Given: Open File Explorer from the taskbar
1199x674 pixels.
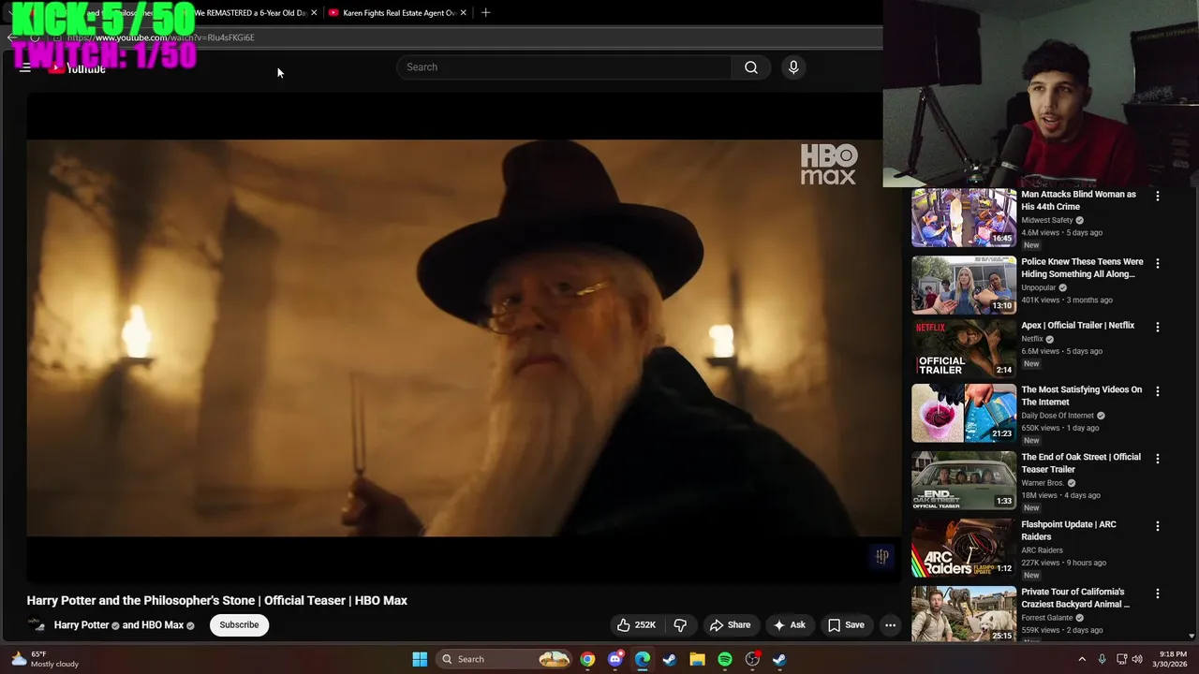Looking at the screenshot, I should tap(697, 659).
